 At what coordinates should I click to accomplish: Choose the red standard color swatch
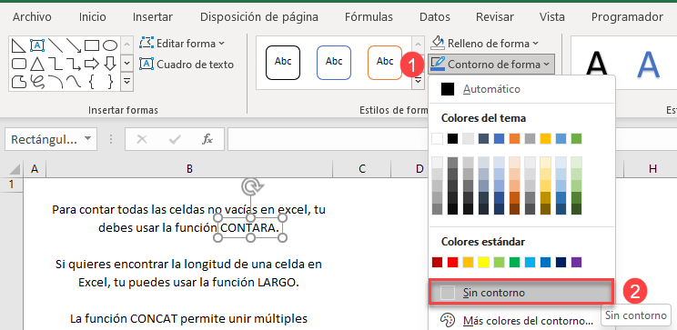[x=452, y=262]
